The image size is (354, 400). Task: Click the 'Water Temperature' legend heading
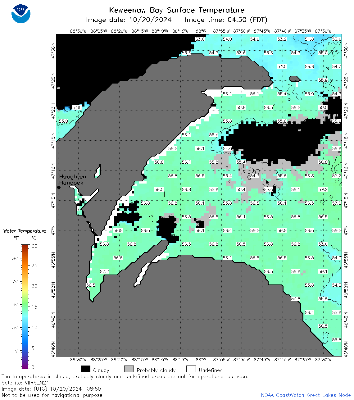coord(25,231)
